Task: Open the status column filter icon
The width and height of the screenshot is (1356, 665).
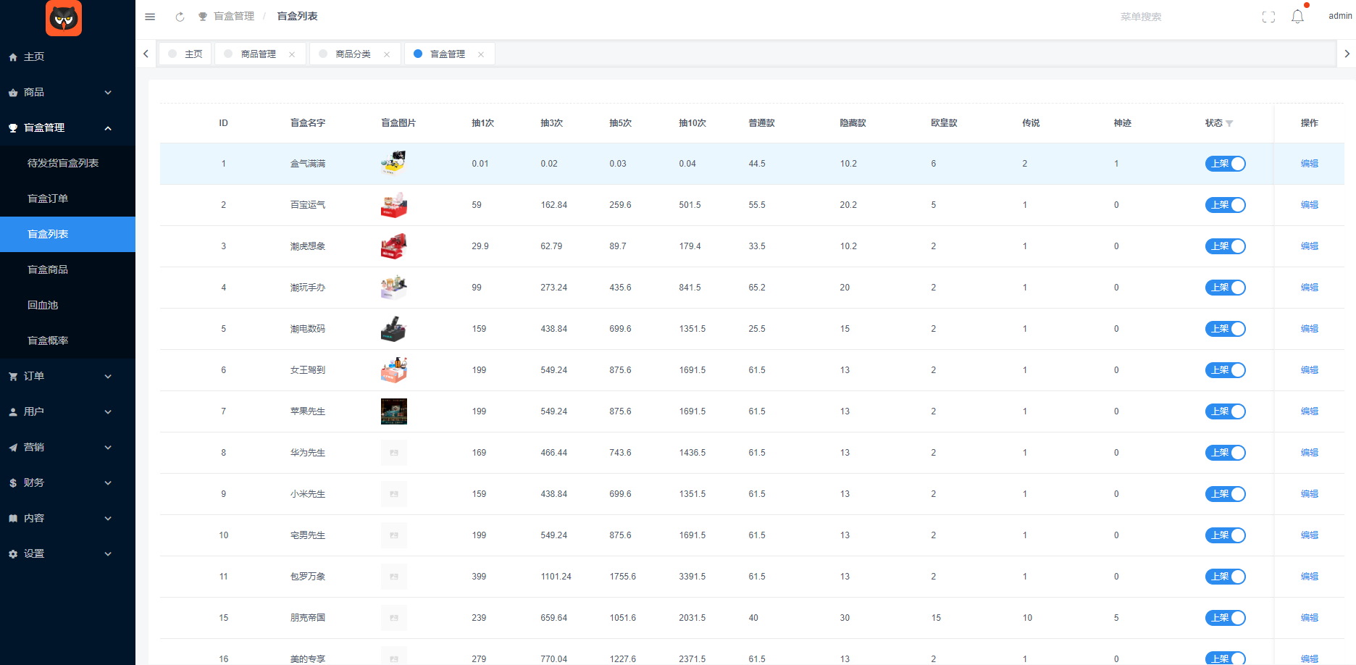Action: (x=1229, y=124)
